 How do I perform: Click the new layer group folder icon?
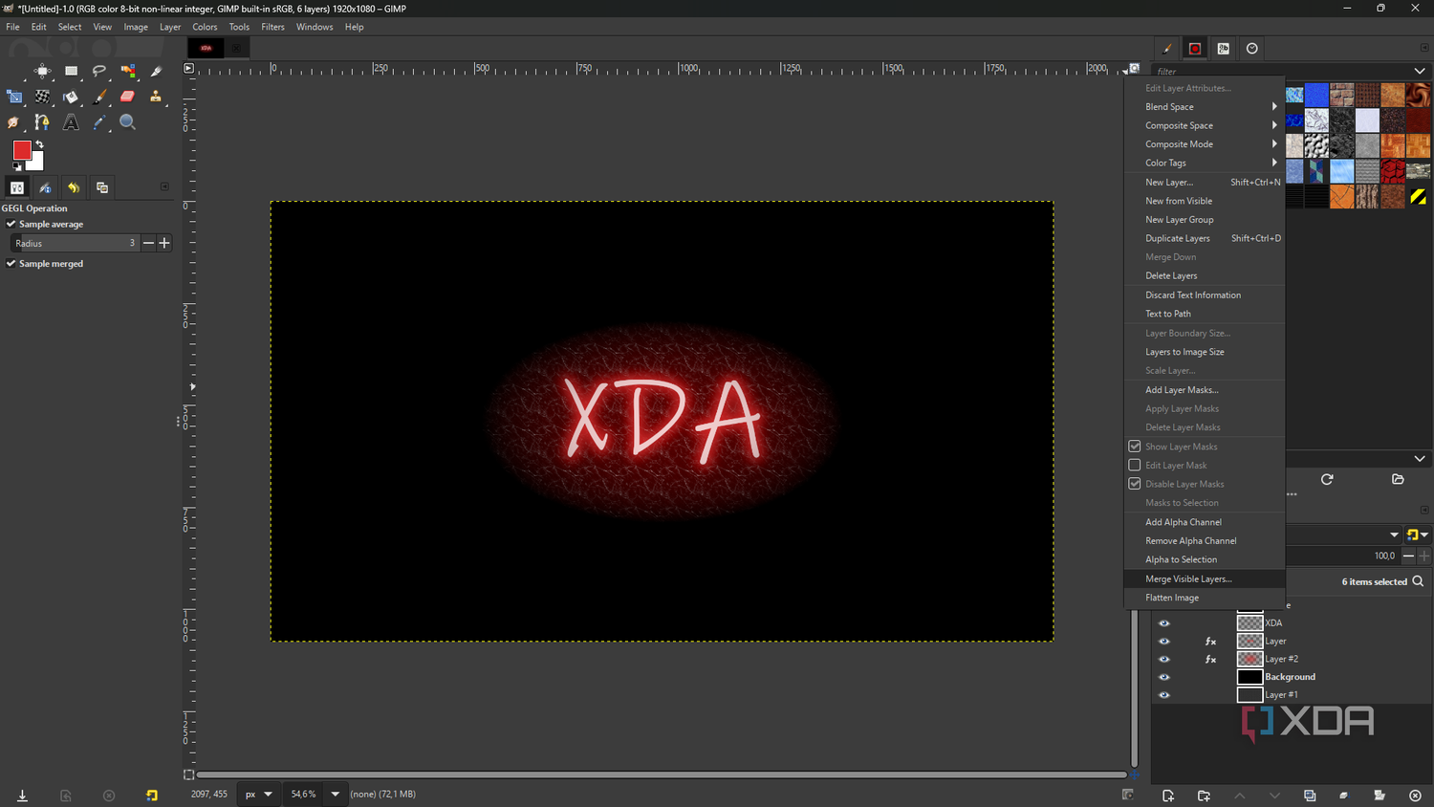[x=1204, y=796]
